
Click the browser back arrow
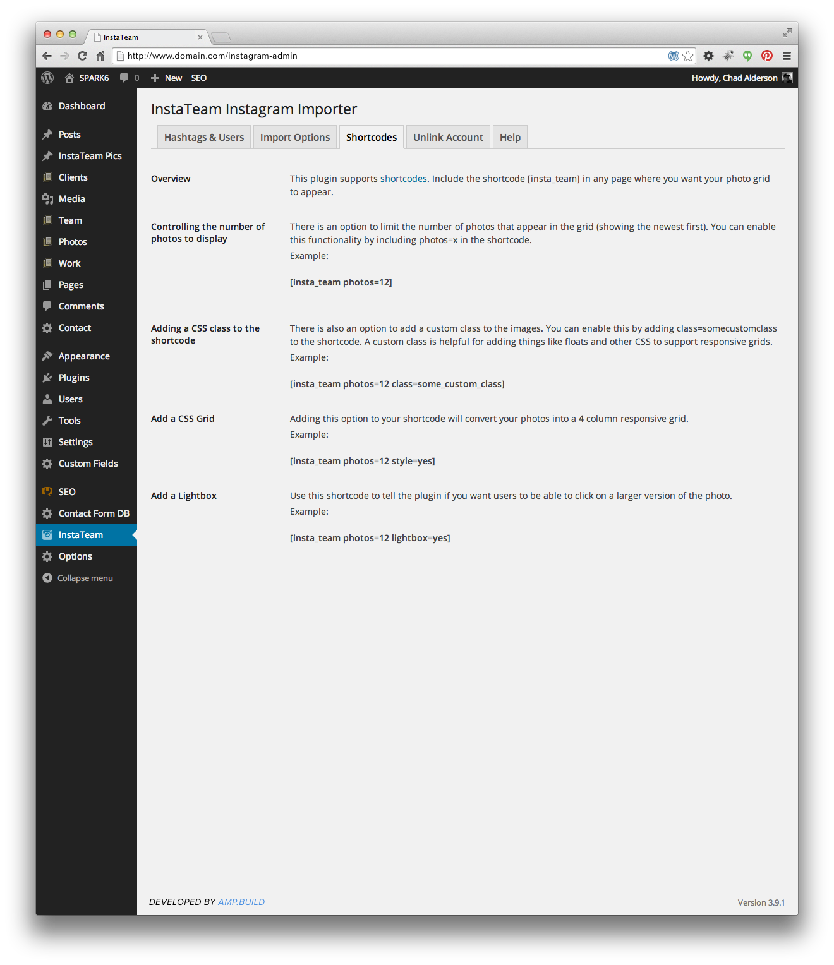[47, 56]
